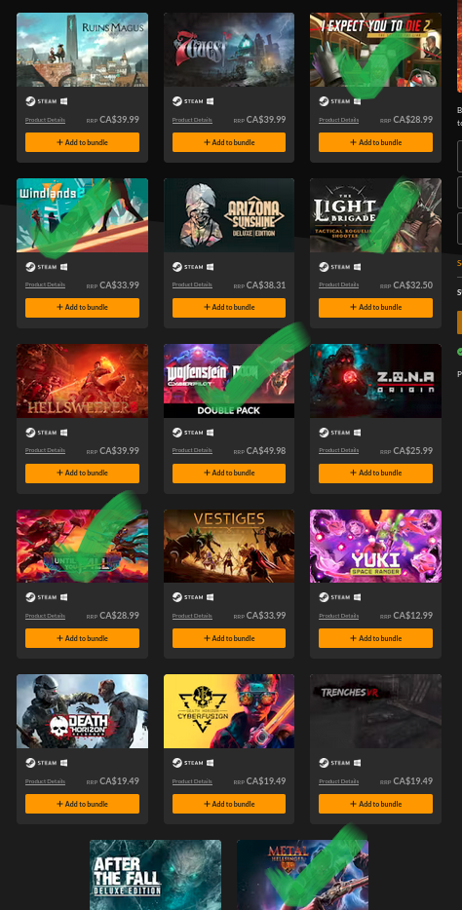462x910 pixels.
Task: Open the Windlands 2 game thumbnail
Action: (83, 215)
